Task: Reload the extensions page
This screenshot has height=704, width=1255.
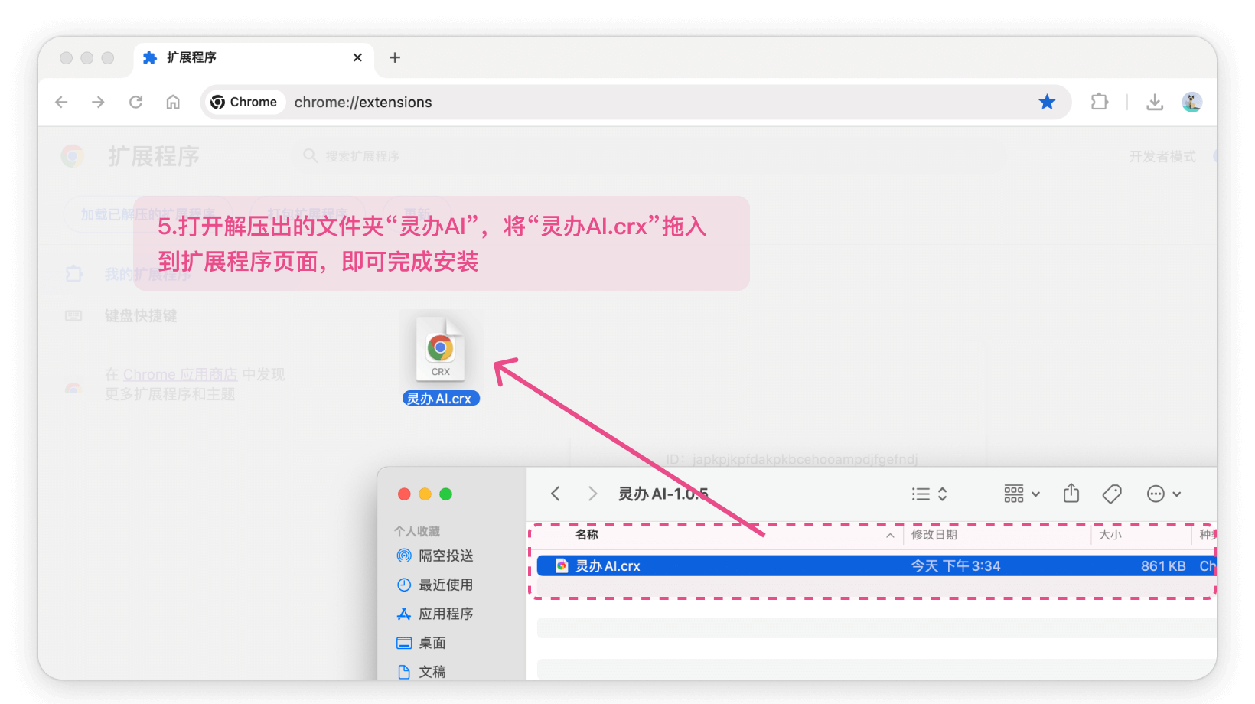Action: pyautogui.click(x=135, y=102)
